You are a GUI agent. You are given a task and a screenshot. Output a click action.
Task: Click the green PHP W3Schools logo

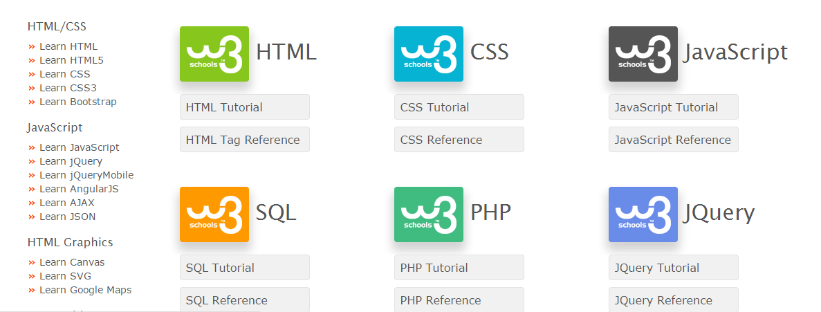point(428,214)
